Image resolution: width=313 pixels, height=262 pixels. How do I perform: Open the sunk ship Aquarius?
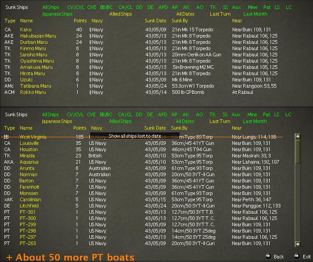point(29,162)
